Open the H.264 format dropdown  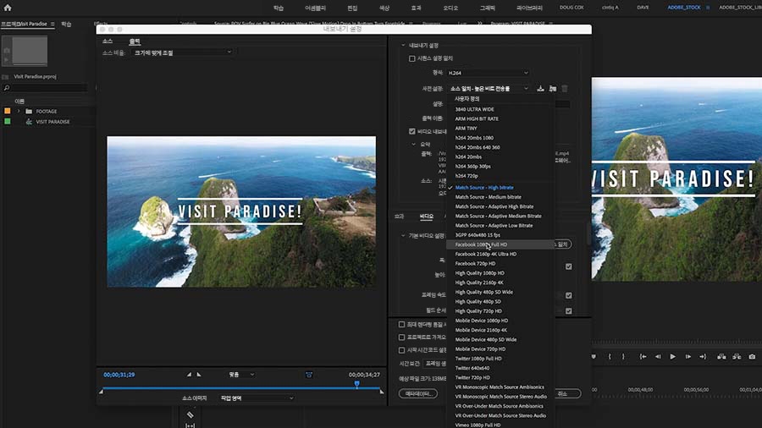click(489, 73)
